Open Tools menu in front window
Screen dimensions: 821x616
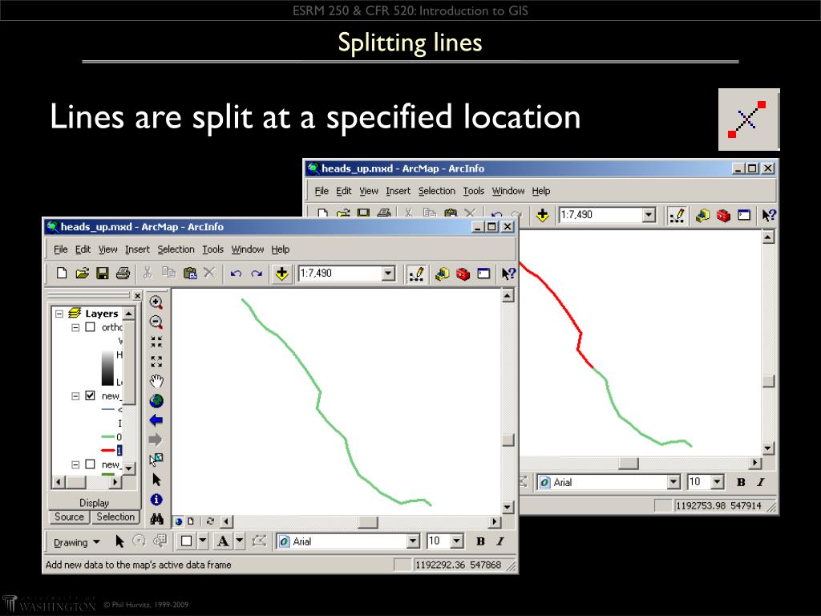tap(213, 249)
